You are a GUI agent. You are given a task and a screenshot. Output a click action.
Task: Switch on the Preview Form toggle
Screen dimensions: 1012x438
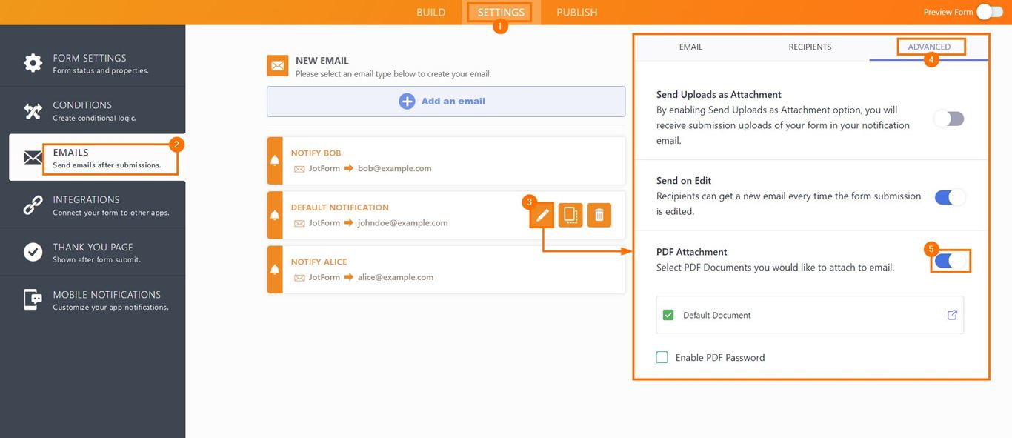988,12
